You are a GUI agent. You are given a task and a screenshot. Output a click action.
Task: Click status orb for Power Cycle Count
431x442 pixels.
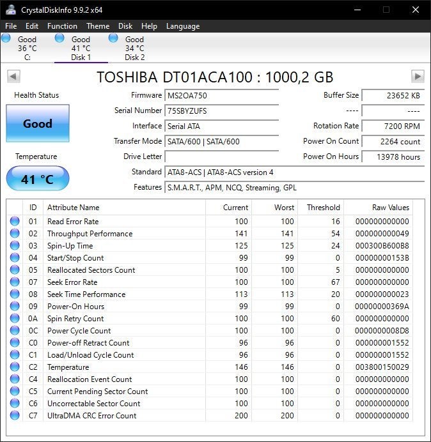(15, 330)
